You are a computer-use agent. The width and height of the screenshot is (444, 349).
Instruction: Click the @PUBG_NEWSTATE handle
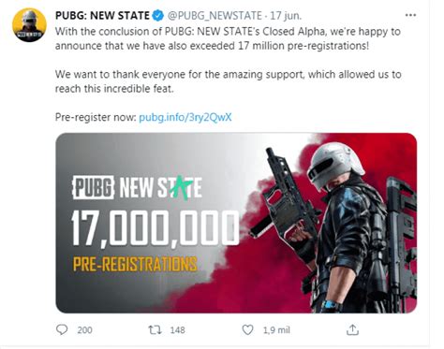[215, 16]
